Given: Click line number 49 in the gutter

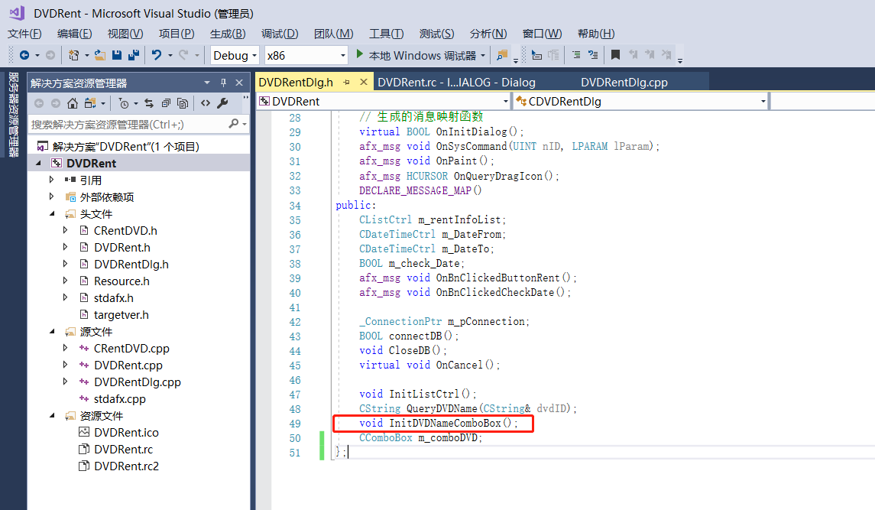Looking at the screenshot, I should [x=295, y=424].
